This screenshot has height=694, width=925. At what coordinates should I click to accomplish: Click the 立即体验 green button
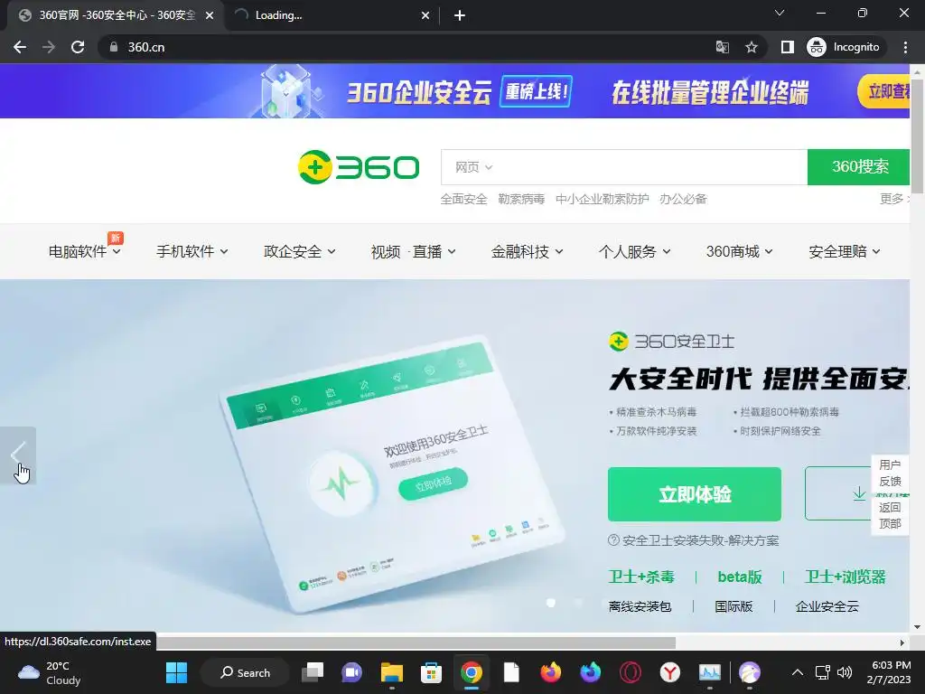tap(695, 494)
